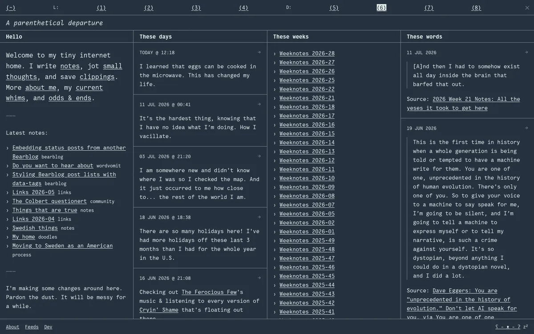Open arrow icon beside 19 JUN 2026 quote
Screen dimensions: 534x334
(526, 128)
